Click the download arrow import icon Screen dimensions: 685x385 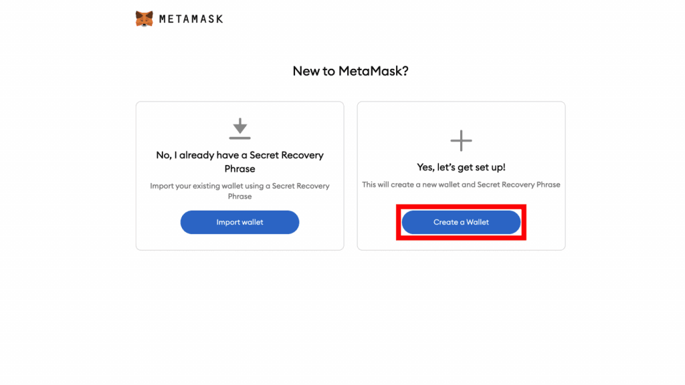pos(239,128)
